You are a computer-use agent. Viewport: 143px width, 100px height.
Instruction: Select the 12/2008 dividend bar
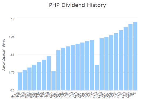(63, 69)
